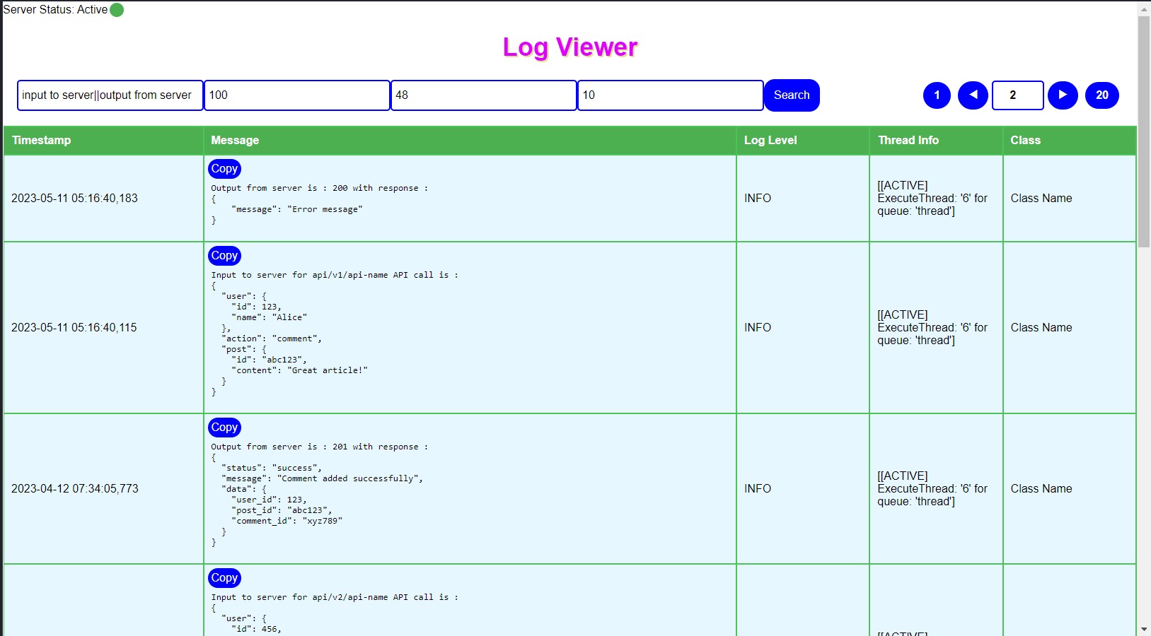The image size is (1151, 636).
Task: Click the green server status indicator
Action: [x=117, y=10]
